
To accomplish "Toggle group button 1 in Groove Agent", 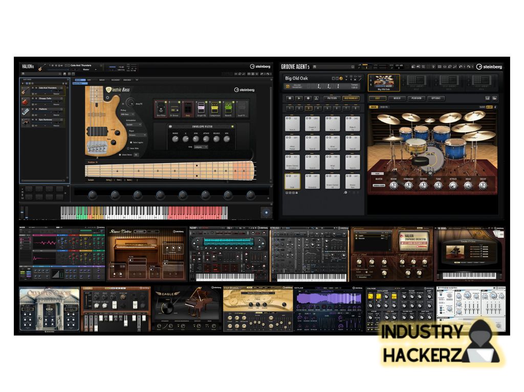I will coord(290,108).
